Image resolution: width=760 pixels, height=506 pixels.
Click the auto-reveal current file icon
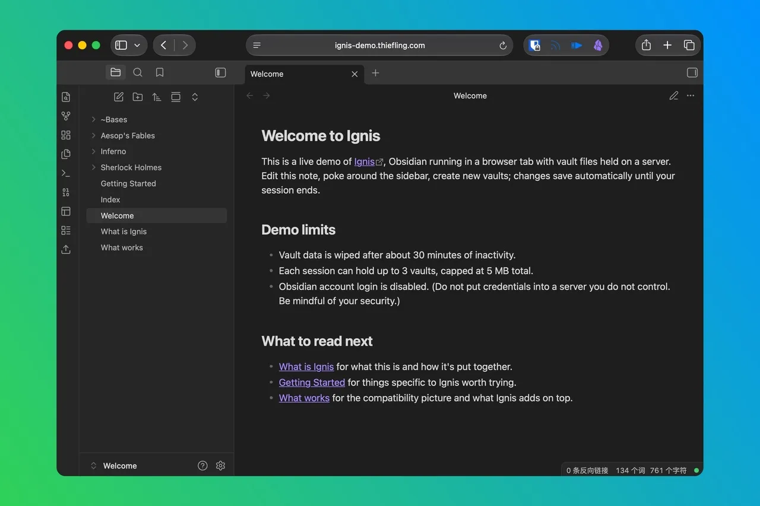[176, 97]
